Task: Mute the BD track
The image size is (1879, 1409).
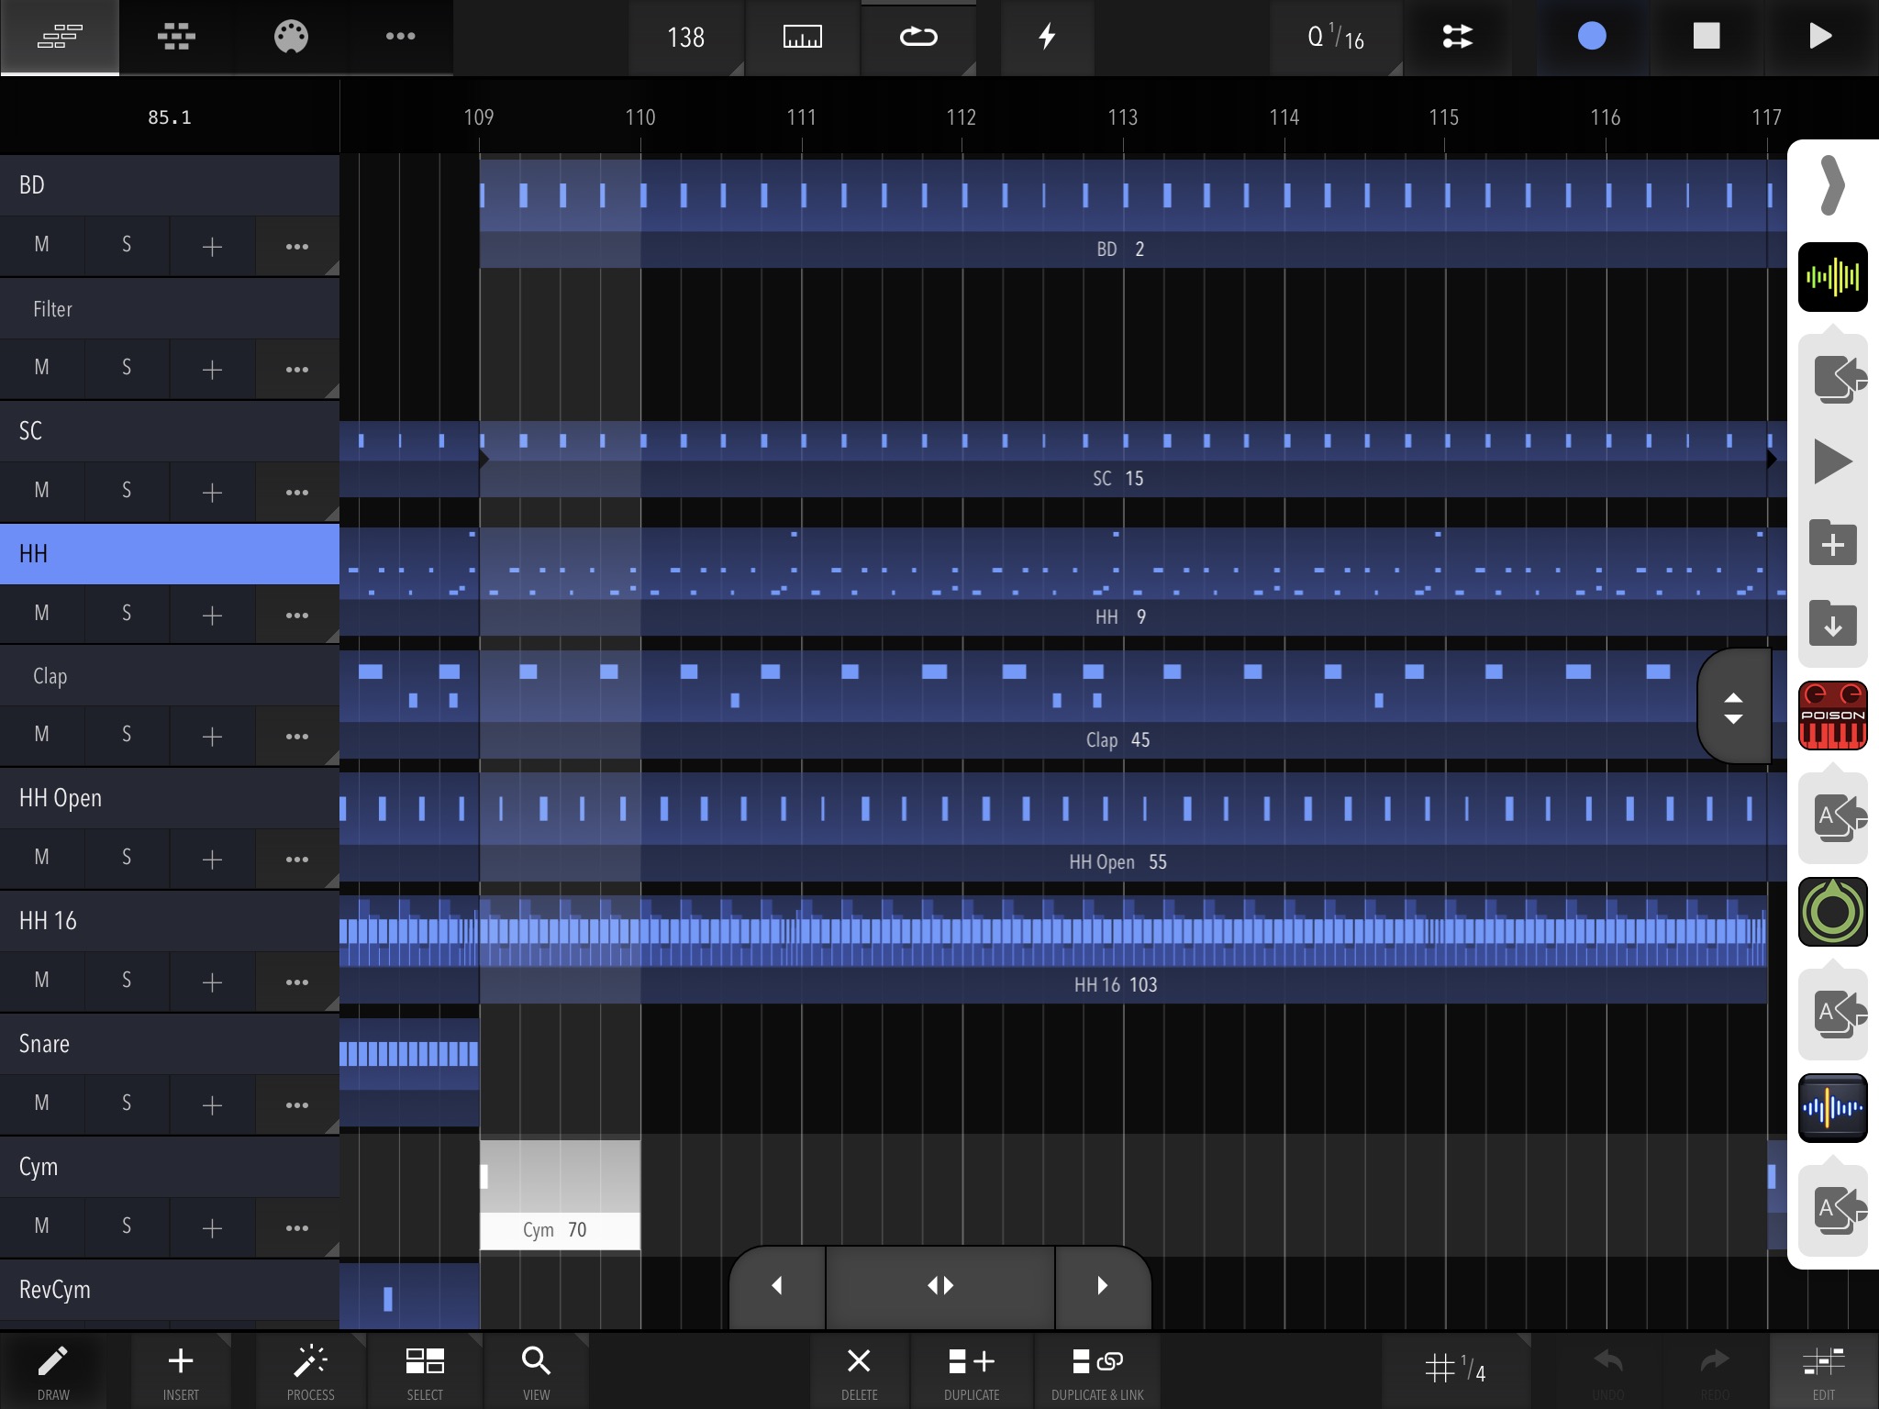Action: tap(42, 245)
